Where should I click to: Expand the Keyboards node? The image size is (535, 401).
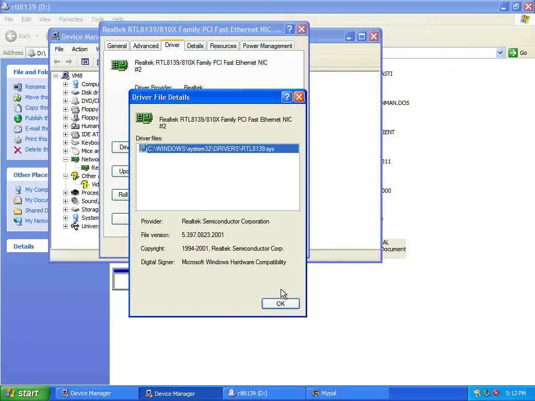coord(65,143)
